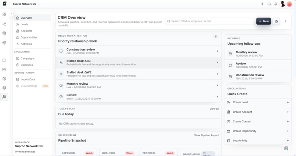The height and width of the screenshot is (156, 296).
Task: Expand the sidebar with double chevron
Action: (x=11, y=14)
